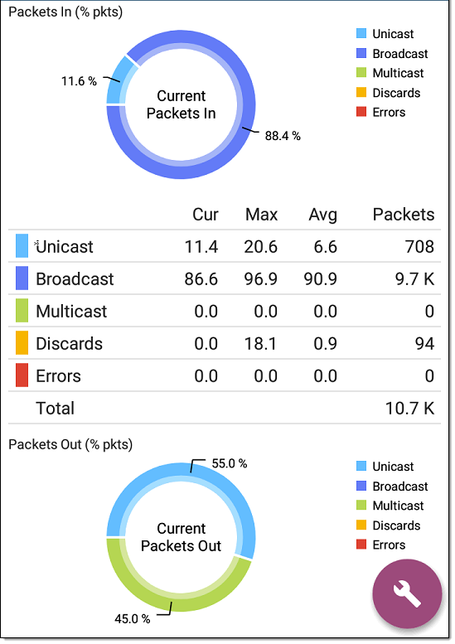
Task: Select the Errors table row
Action: (x=225, y=375)
